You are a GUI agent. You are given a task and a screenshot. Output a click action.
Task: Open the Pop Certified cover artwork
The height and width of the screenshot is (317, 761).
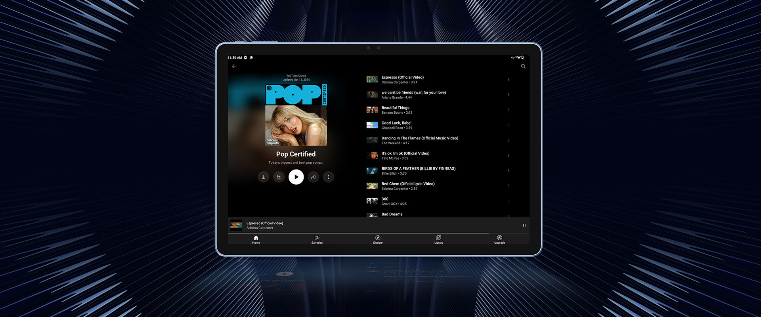click(296, 115)
